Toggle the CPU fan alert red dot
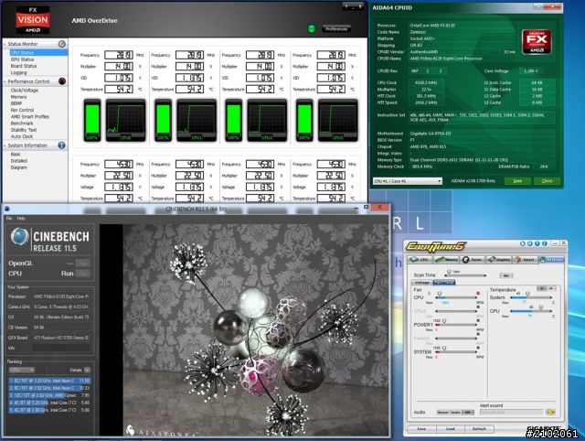Screen dimensions: 585x441 [478, 293]
